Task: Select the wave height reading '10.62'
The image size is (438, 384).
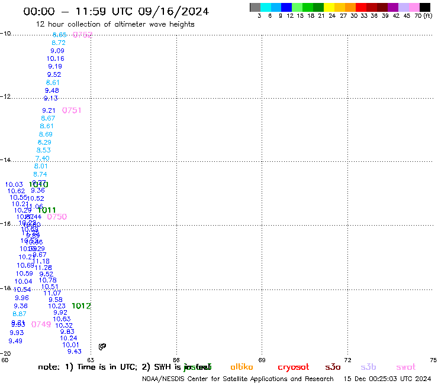Action: (16, 191)
